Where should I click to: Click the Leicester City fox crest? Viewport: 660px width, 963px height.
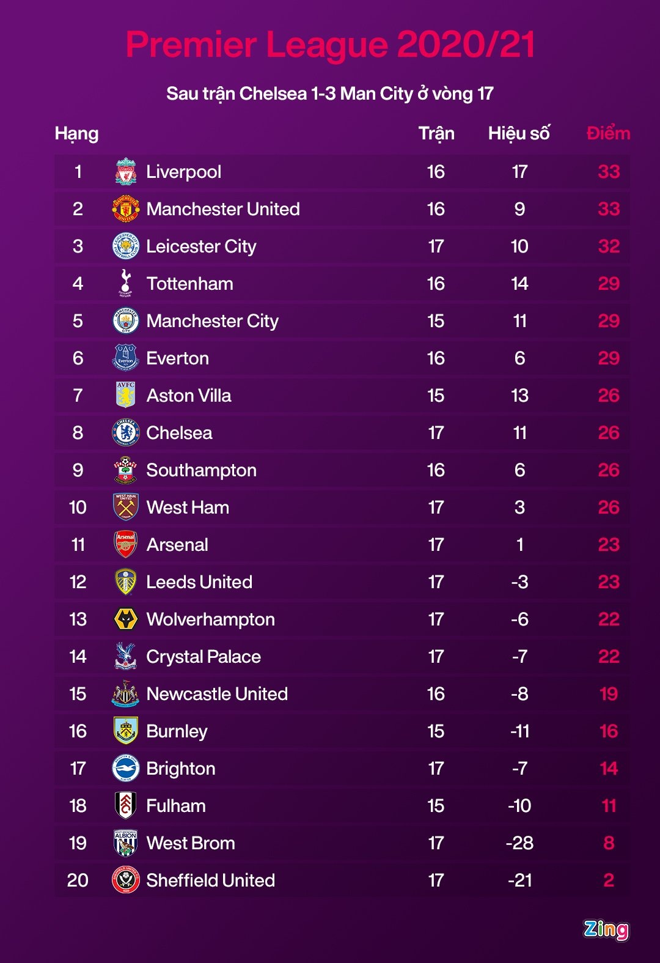(126, 246)
